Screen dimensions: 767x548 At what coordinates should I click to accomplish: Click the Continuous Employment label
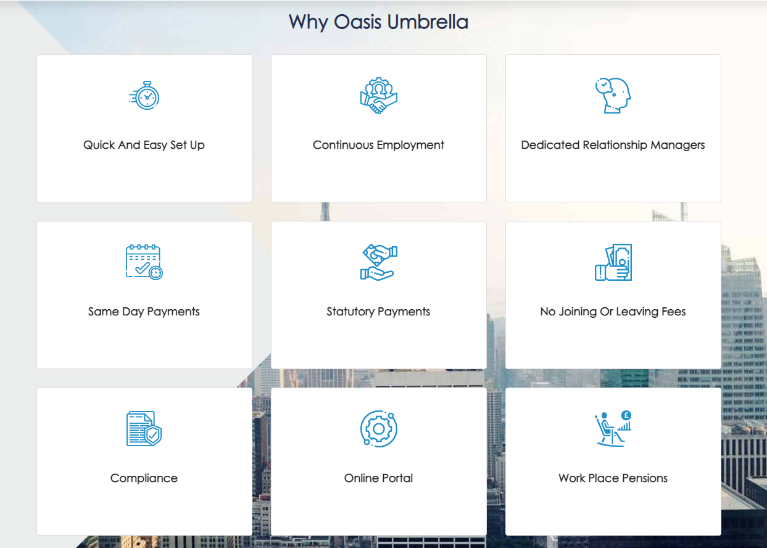coord(378,145)
